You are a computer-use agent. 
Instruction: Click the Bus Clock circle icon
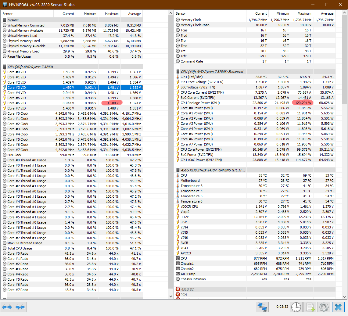(5, 155)
